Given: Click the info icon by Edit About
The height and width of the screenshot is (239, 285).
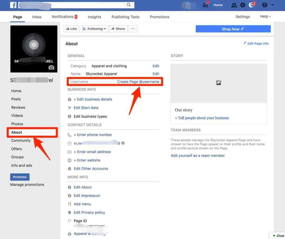Looking at the screenshot, I should [69, 187].
